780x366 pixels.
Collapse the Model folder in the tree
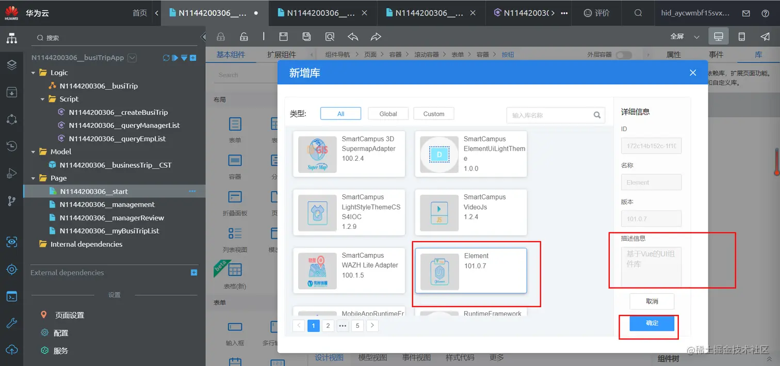pos(33,152)
